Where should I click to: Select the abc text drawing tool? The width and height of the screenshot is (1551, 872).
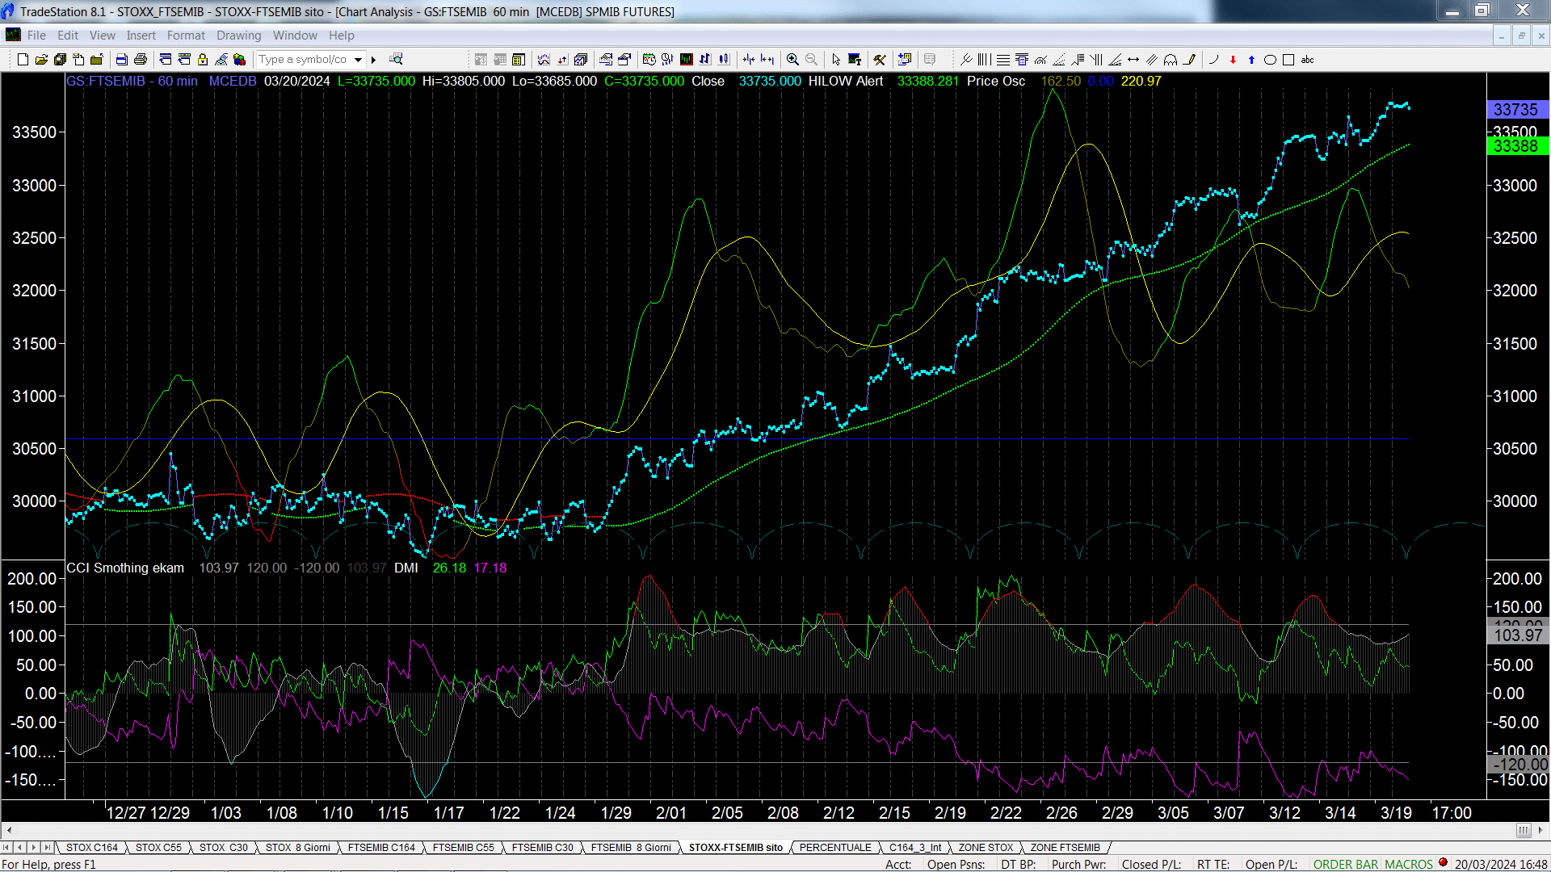1307,60
